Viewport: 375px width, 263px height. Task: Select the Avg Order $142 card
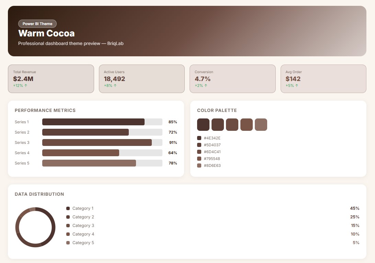pos(323,79)
